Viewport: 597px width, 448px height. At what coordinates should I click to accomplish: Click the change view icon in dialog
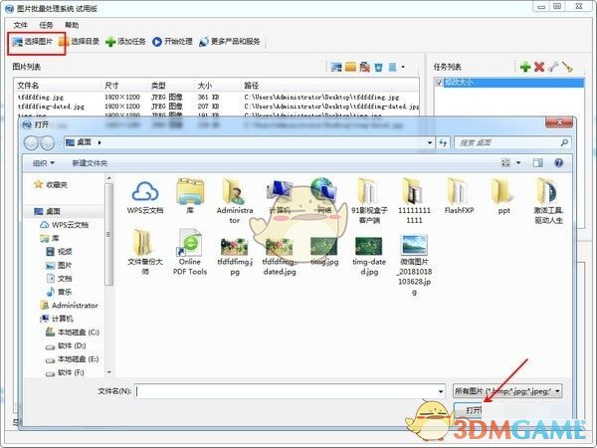pyautogui.click(x=505, y=163)
